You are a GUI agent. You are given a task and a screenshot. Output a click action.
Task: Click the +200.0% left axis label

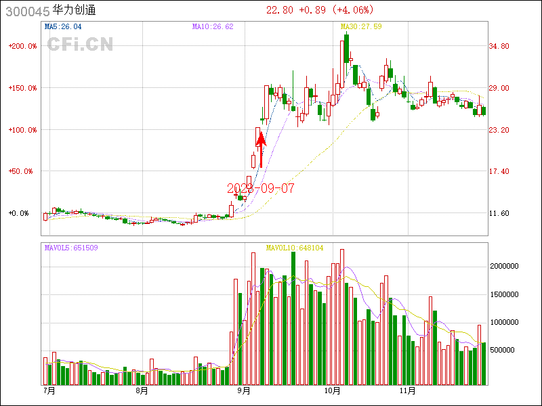(23, 46)
